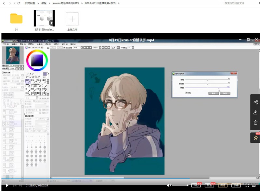Screen dimensions: 260x191
Task: Click the 上传文件 upload button
Action: tap(72, 19)
